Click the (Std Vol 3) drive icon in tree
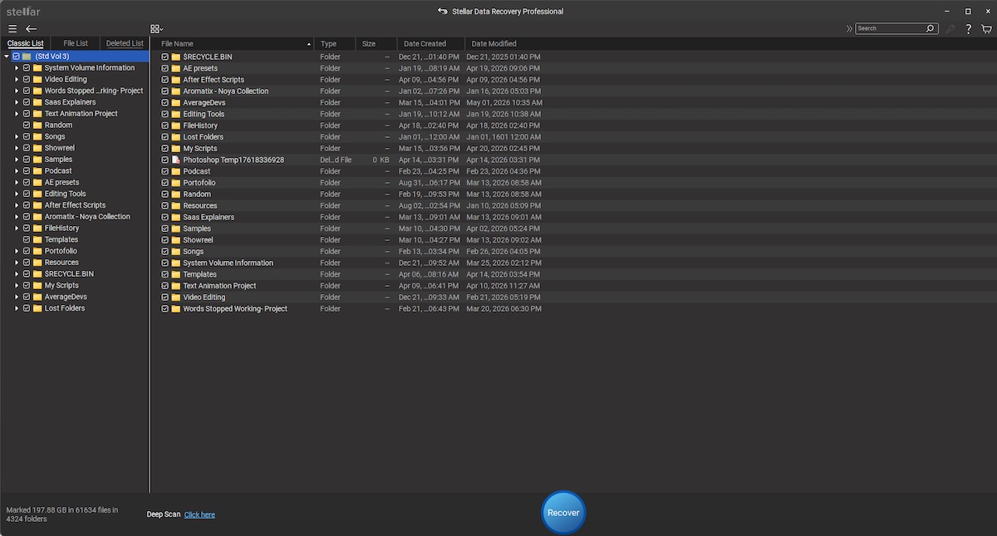The height and width of the screenshot is (536, 997). 27,57
